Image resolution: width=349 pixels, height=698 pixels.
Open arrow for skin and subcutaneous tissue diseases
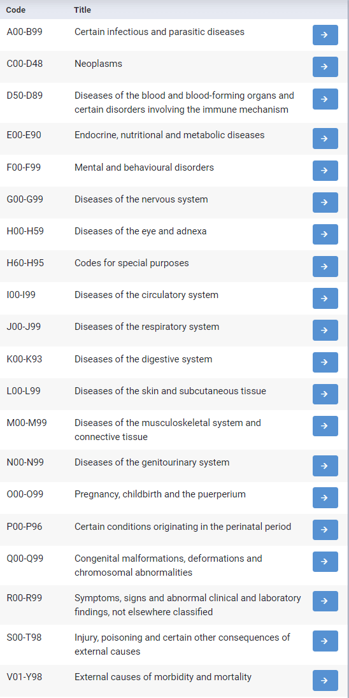coord(325,394)
